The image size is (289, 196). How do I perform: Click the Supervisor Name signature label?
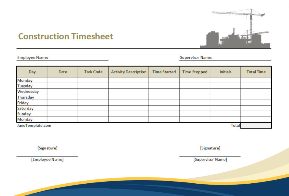click(x=210, y=159)
